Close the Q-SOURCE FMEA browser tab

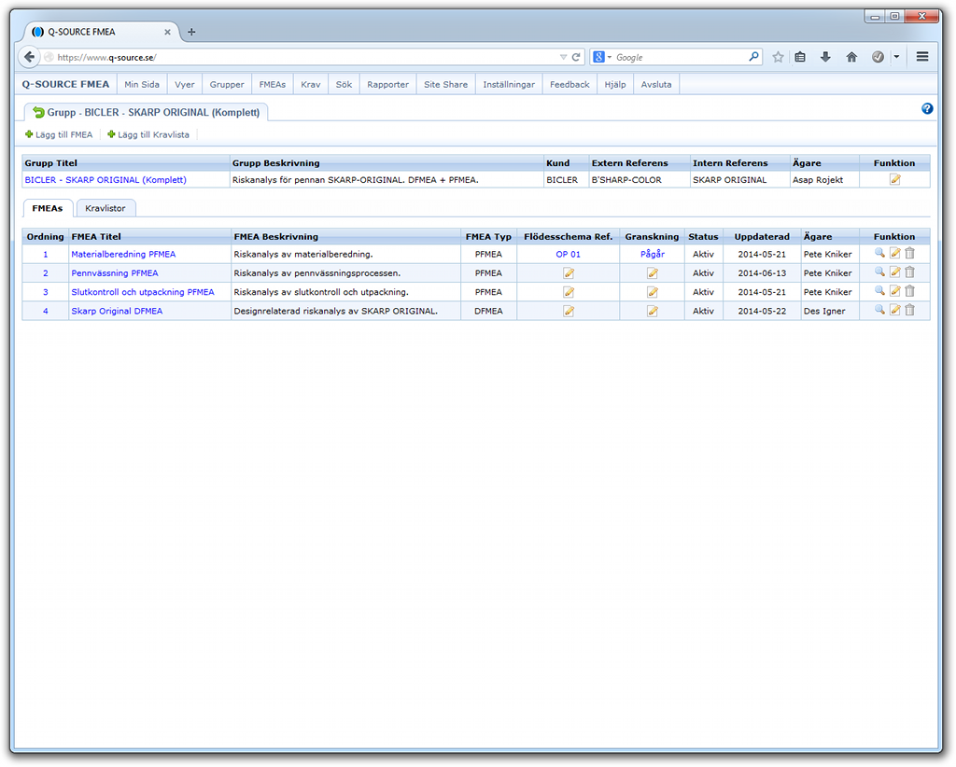[x=167, y=32]
